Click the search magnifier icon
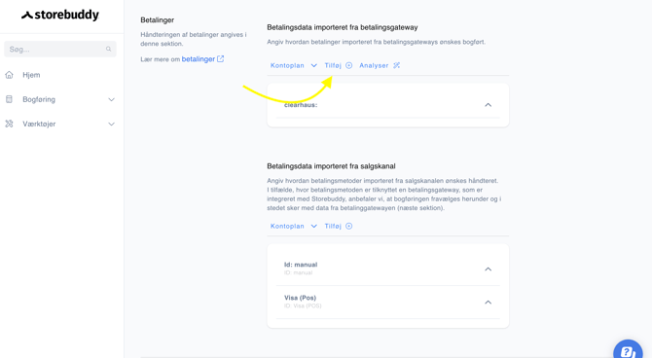Image resolution: width=652 pixels, height=358 pixels. pyautogui.click(x=109, y=49)
